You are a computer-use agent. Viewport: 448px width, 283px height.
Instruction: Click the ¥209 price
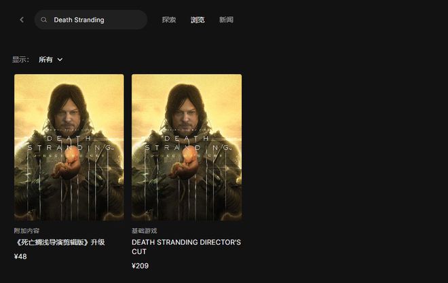140,266
